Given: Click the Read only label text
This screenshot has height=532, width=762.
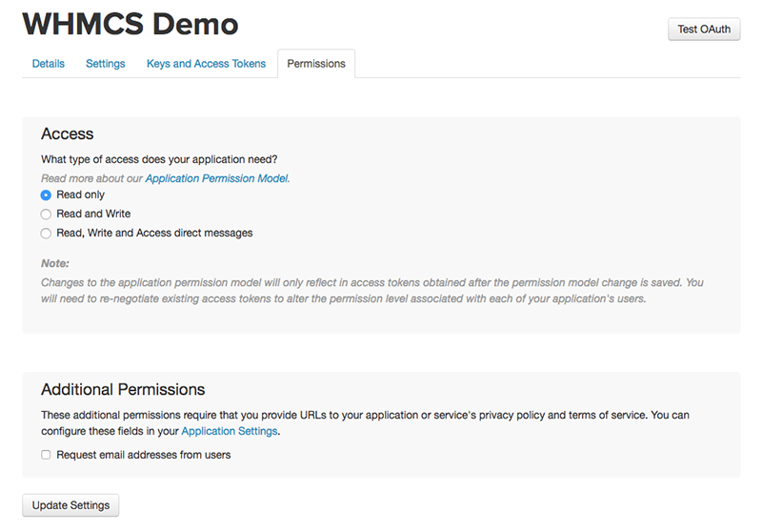Looking at the screenshot, I should (x=81, y=194).
